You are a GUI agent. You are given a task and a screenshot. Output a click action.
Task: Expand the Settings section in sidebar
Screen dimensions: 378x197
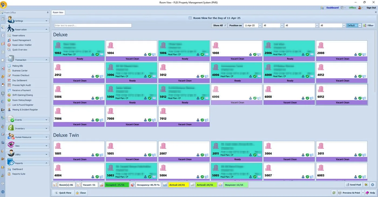point(46,21)
